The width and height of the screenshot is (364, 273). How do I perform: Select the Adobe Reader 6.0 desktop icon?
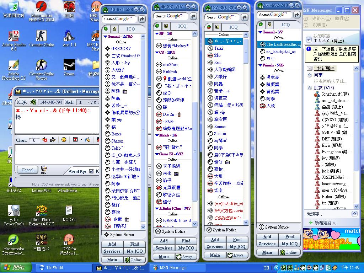click(x=14, y=41)
